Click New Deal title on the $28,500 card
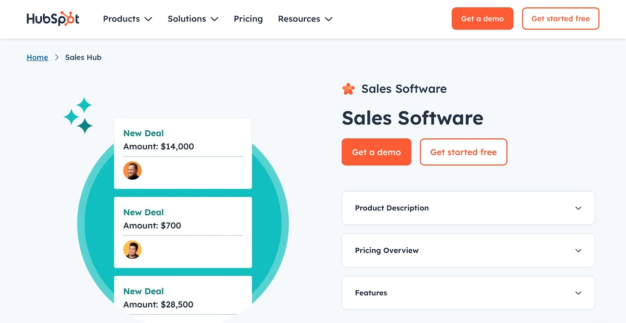The width and height of the screenshot is (626, 323). coord(144,291)
